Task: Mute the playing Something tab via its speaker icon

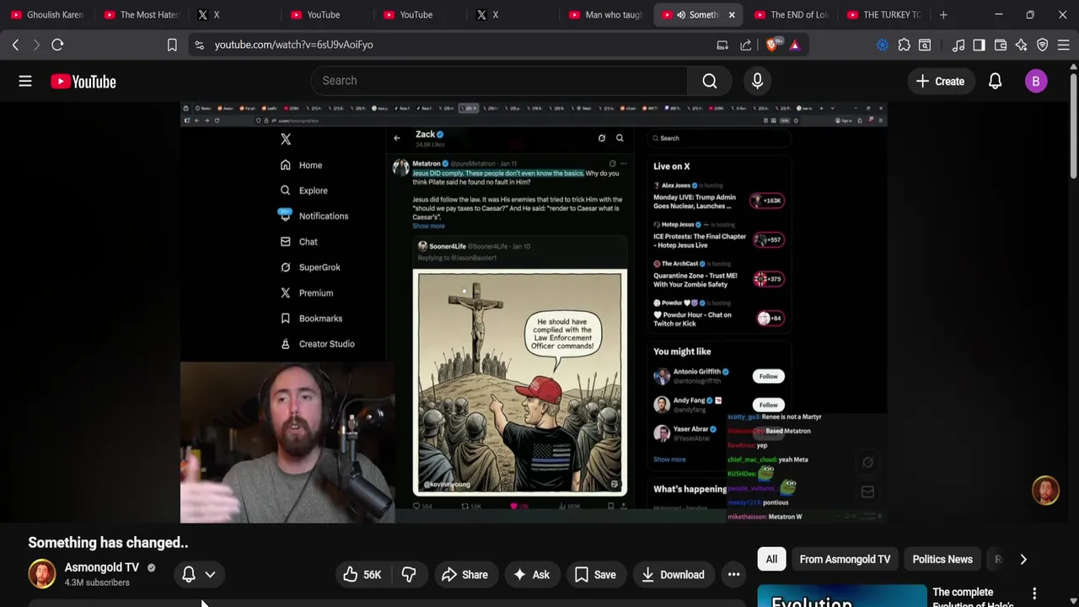Action: (681, 14)
